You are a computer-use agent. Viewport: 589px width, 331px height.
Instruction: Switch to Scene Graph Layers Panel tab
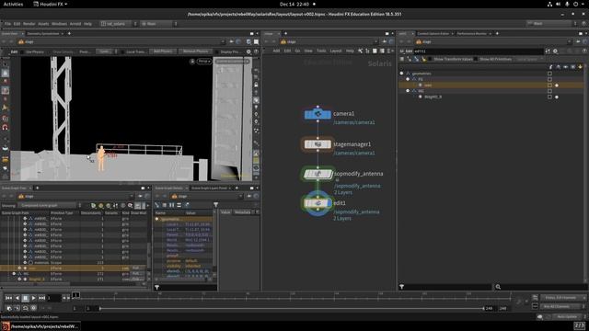point(209,188)
